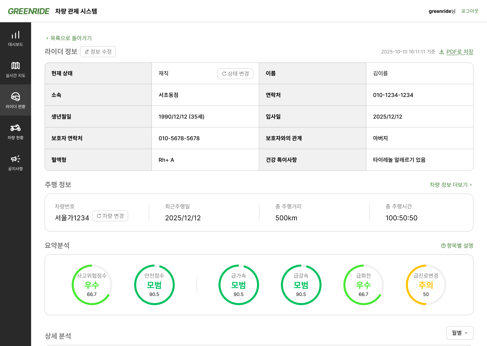Click the GREENRIDE logo
Screen dimensions: 487x346
point(29,11)
